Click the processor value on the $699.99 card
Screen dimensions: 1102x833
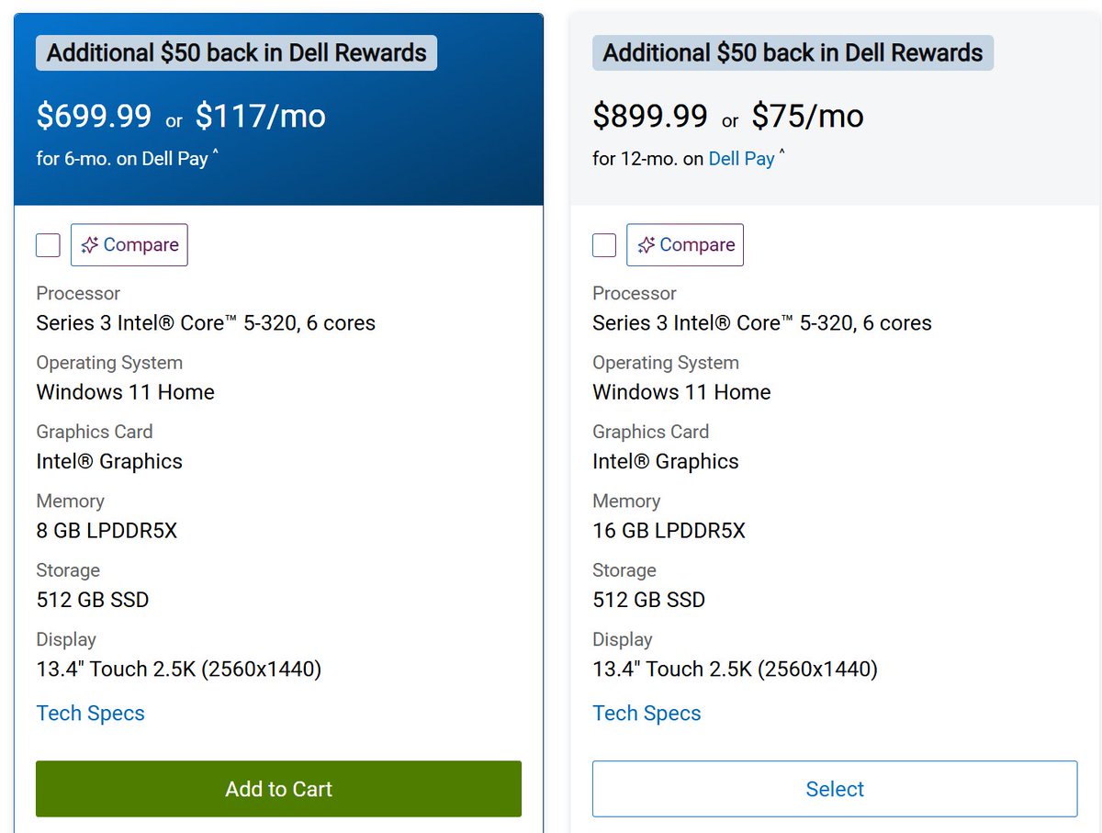206,323
